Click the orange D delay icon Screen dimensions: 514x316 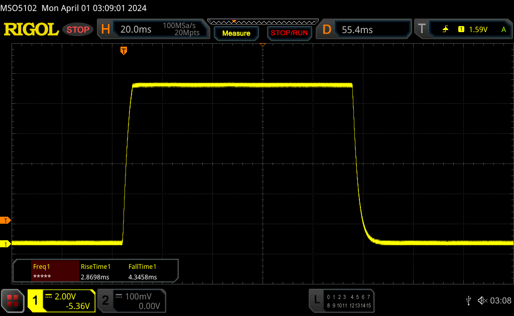[x=327, y=30]
